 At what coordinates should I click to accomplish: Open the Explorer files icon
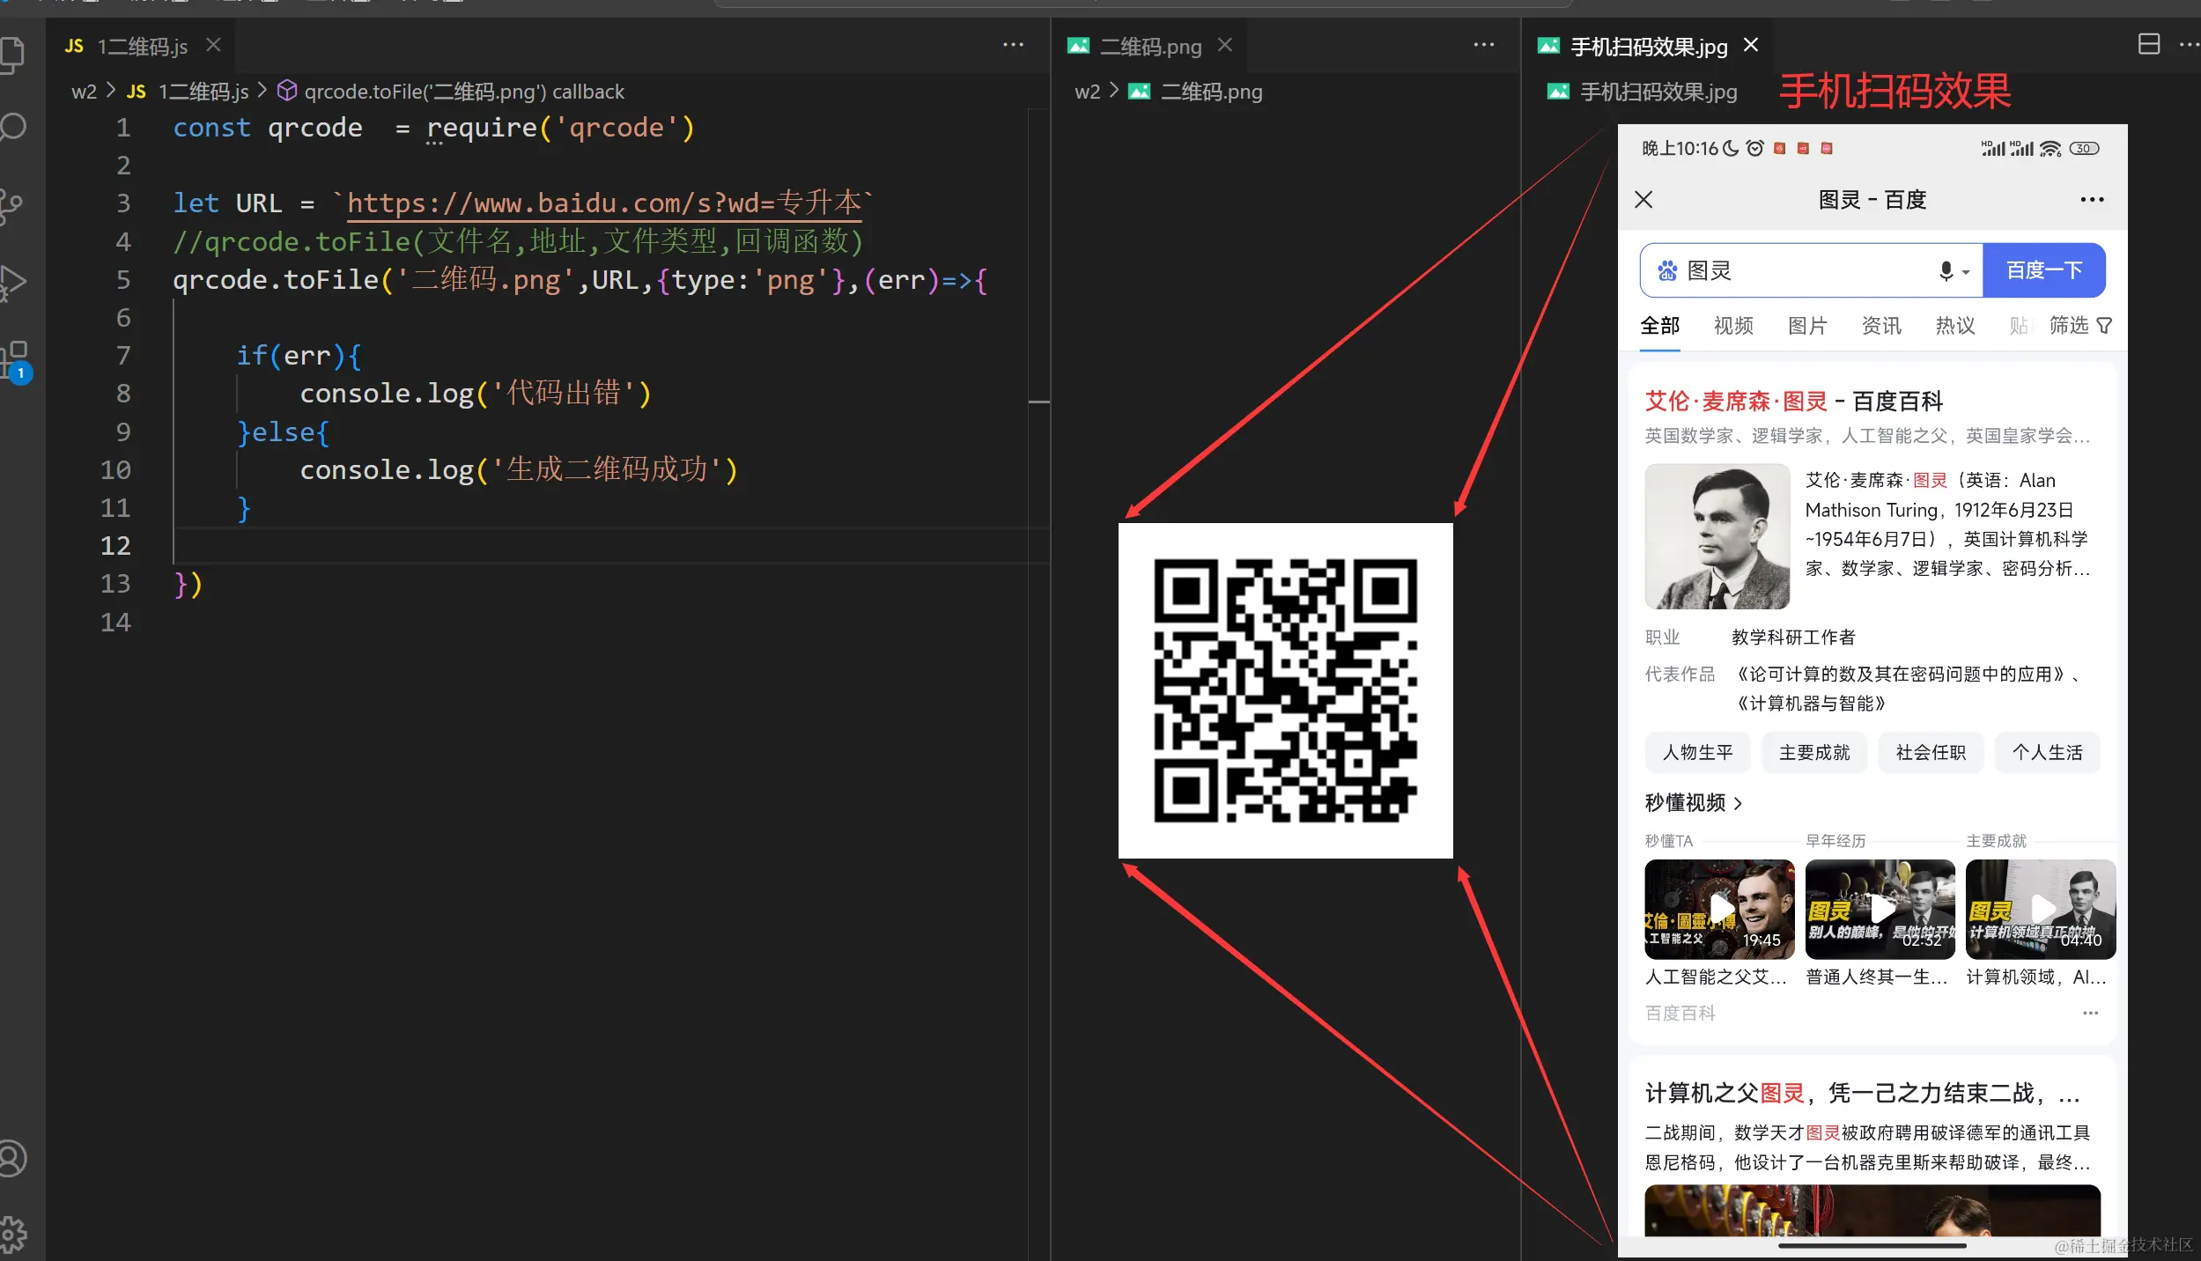click(12, 55)
